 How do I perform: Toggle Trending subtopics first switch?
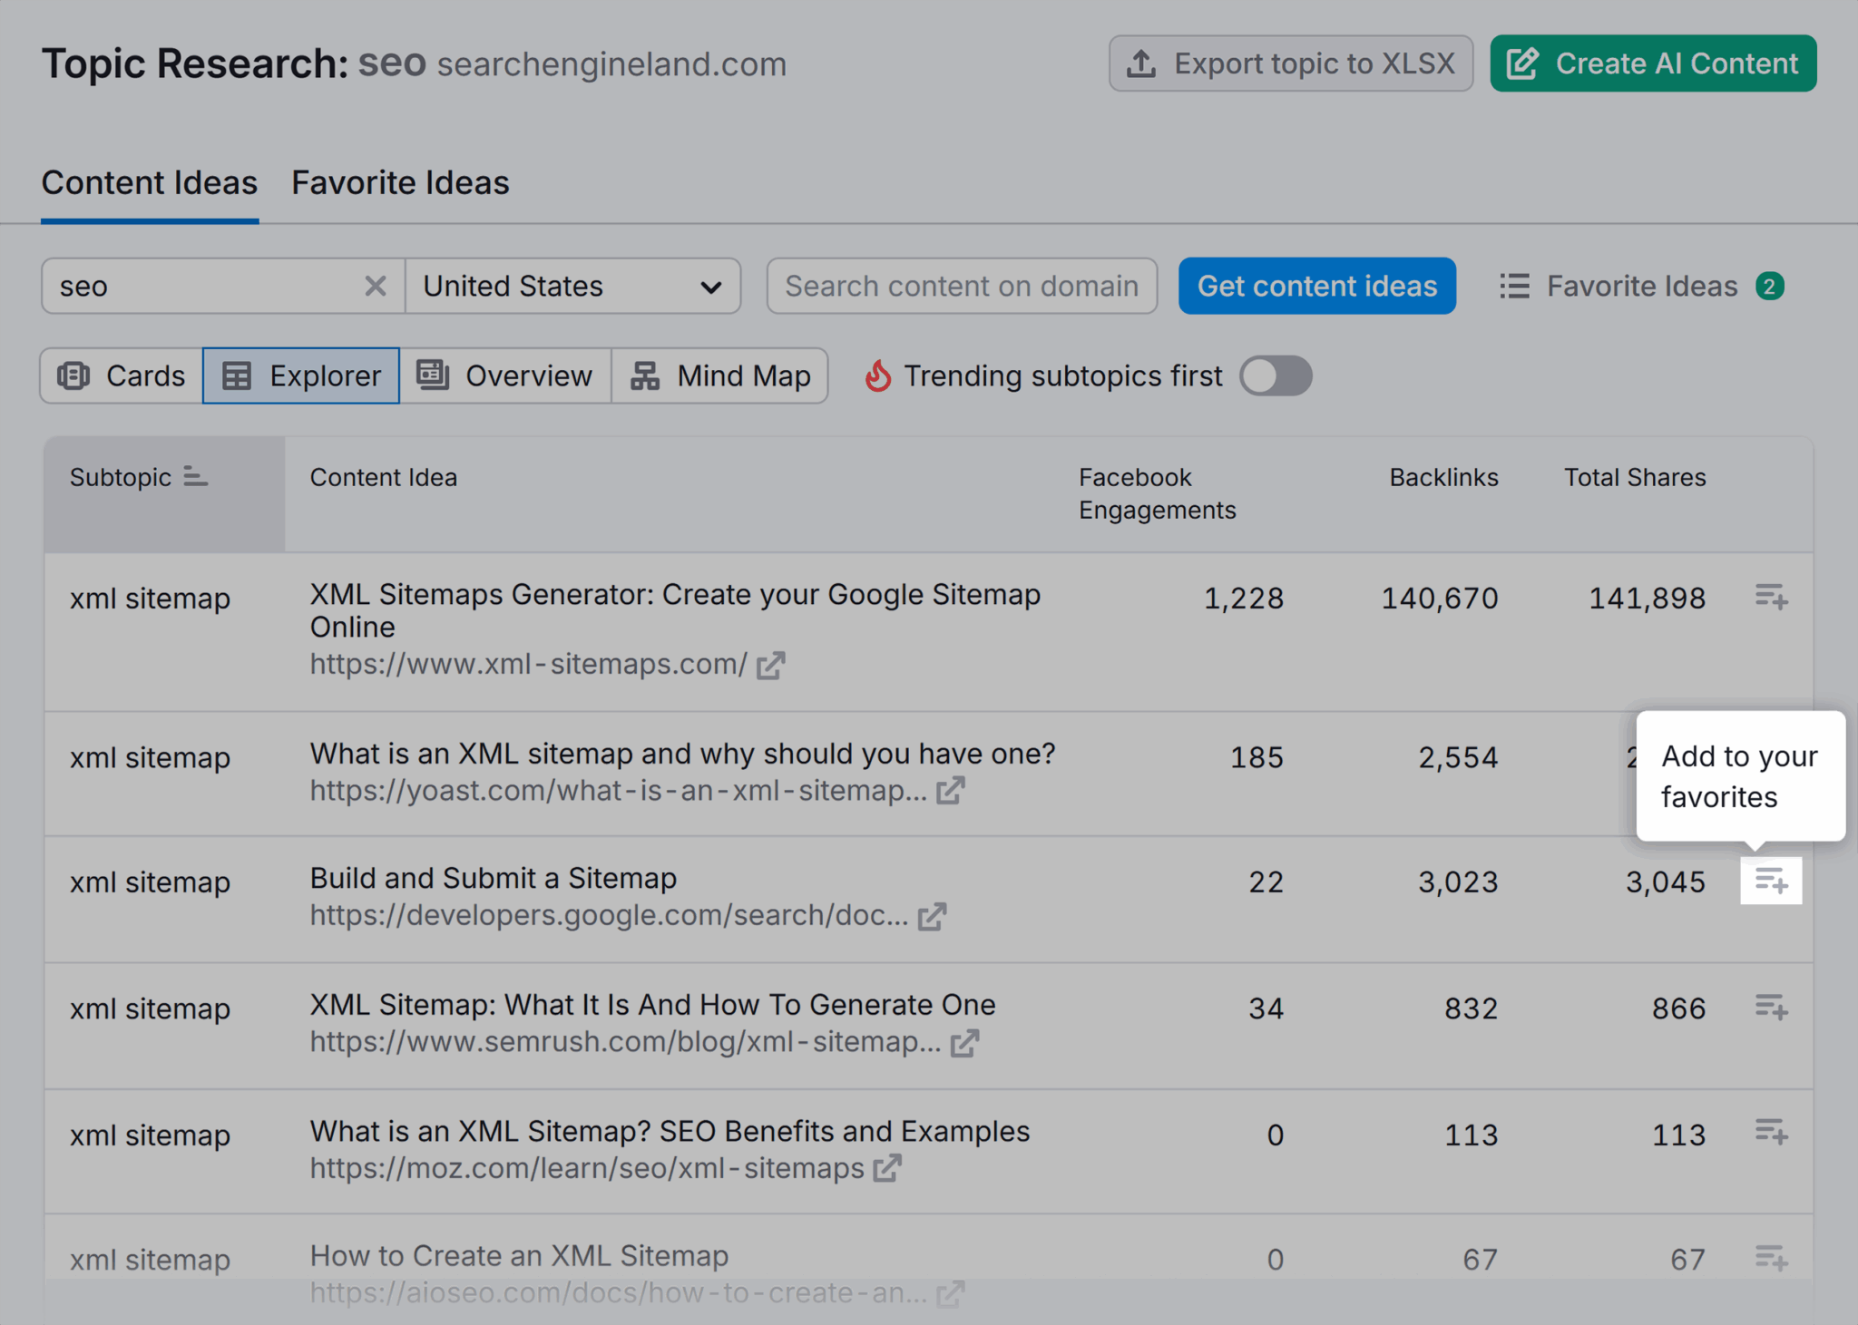(x=1276, y=375)
